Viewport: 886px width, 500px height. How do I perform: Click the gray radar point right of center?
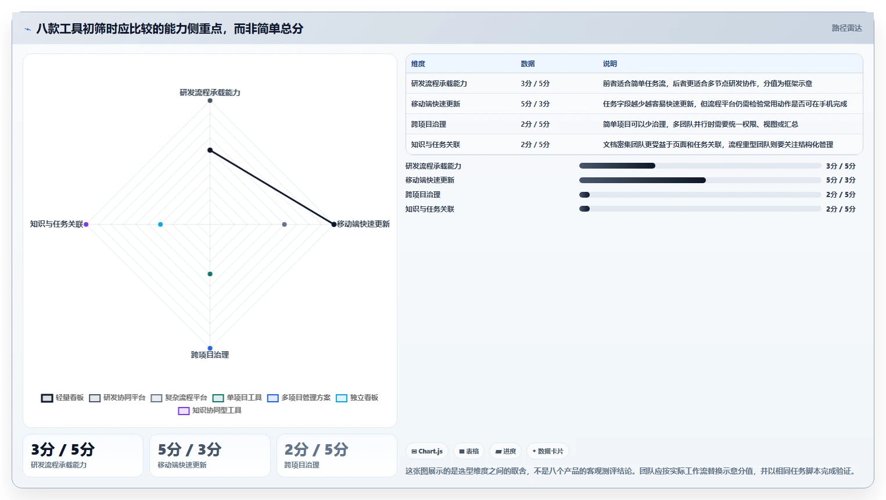click(284, 224)
